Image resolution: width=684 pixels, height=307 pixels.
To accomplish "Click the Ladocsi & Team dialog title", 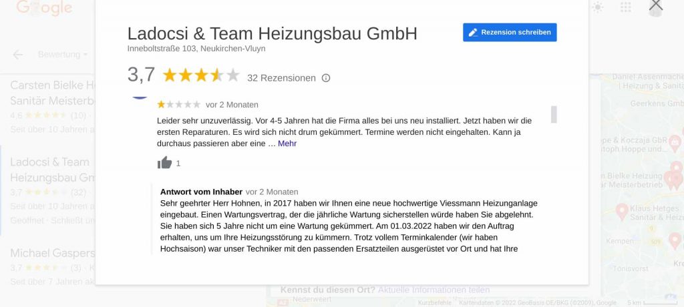I will point(273,33).
